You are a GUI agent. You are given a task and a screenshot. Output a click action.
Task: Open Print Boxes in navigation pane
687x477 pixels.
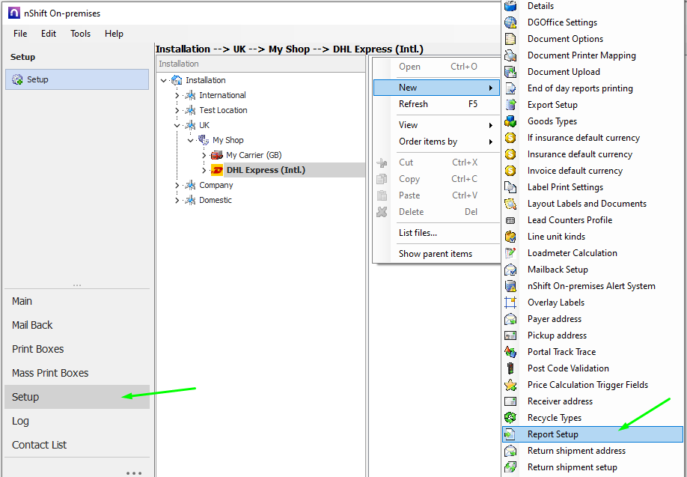point(77,349)
